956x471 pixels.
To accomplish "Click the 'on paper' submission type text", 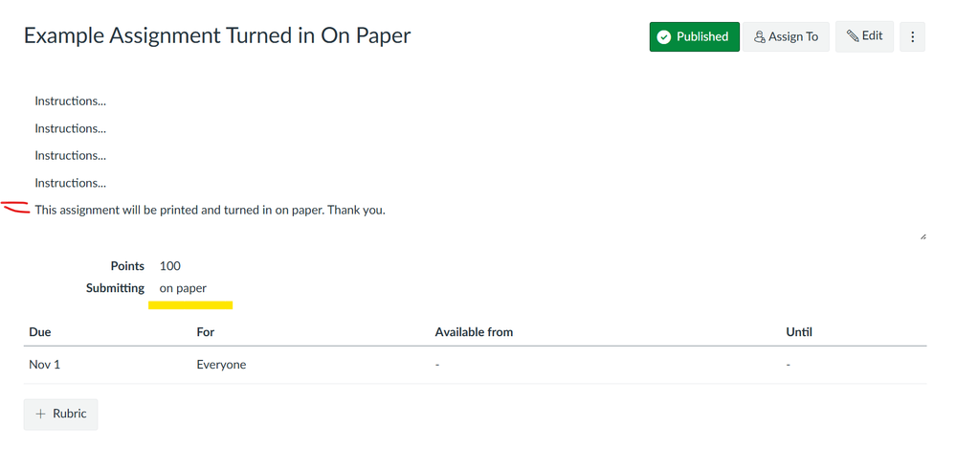I will point(183,288).
